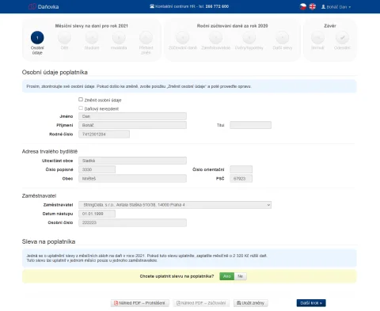Go to the Shrnutí step circle
Screen dimensions: 380x311
(317, 38)
